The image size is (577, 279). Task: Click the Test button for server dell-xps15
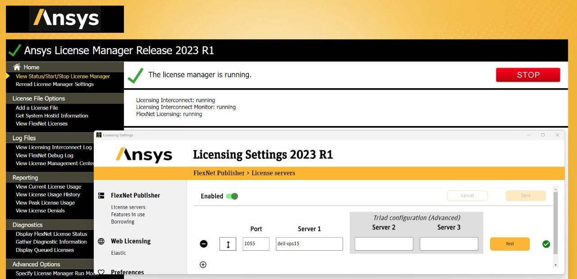tap(510, 244)
